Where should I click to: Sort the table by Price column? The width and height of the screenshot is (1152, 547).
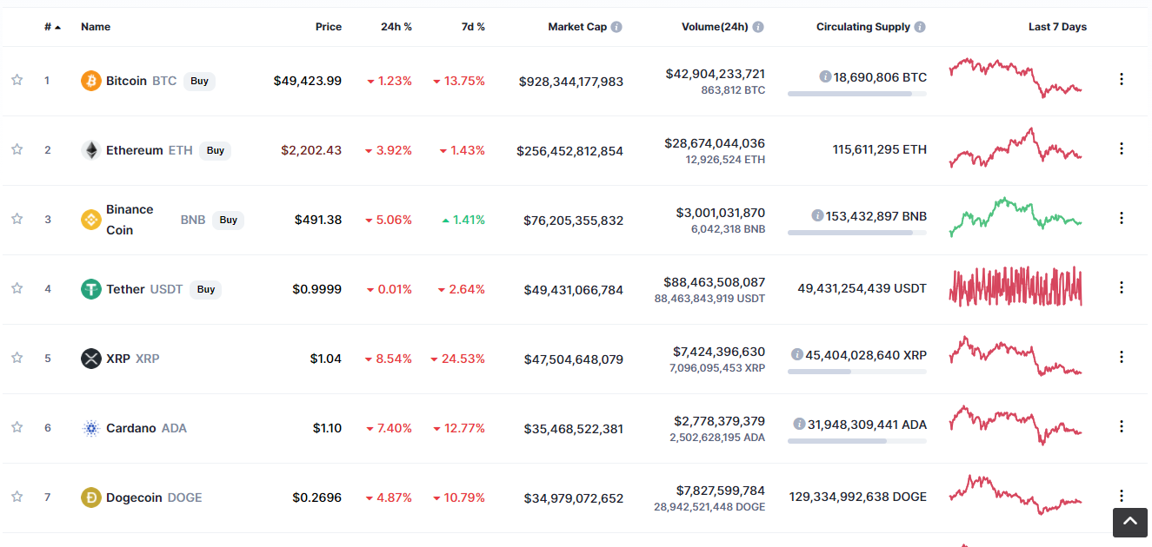[x=329, y=27]
